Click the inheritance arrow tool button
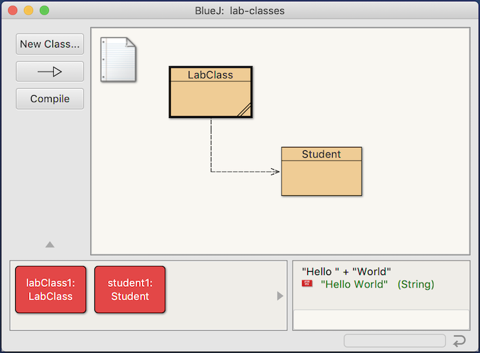Screen dimensions: 480x353 [x=50, y=72]
